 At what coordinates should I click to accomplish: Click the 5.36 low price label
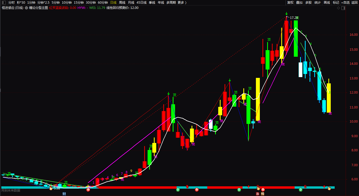point(57,188)
